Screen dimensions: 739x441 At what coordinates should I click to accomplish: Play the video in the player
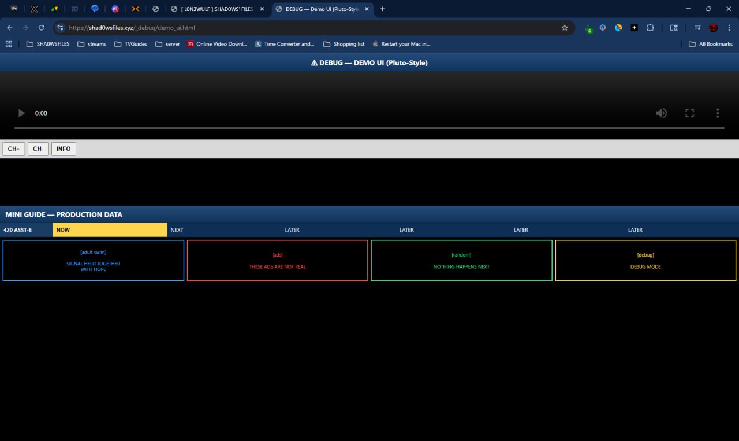(x=22, y=113)
